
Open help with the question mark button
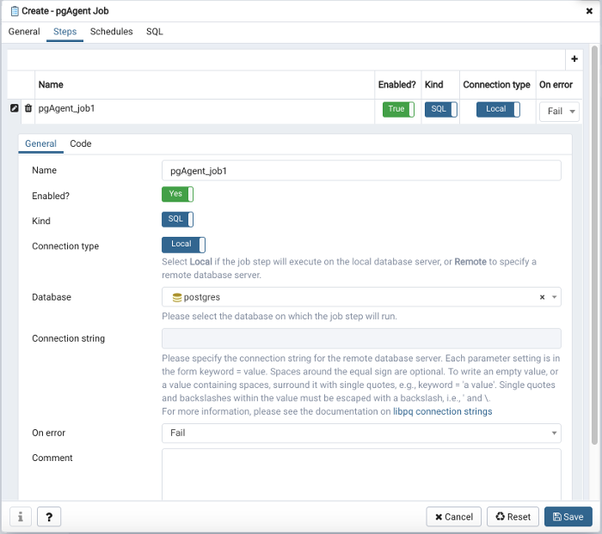click(x=49, y=517)
